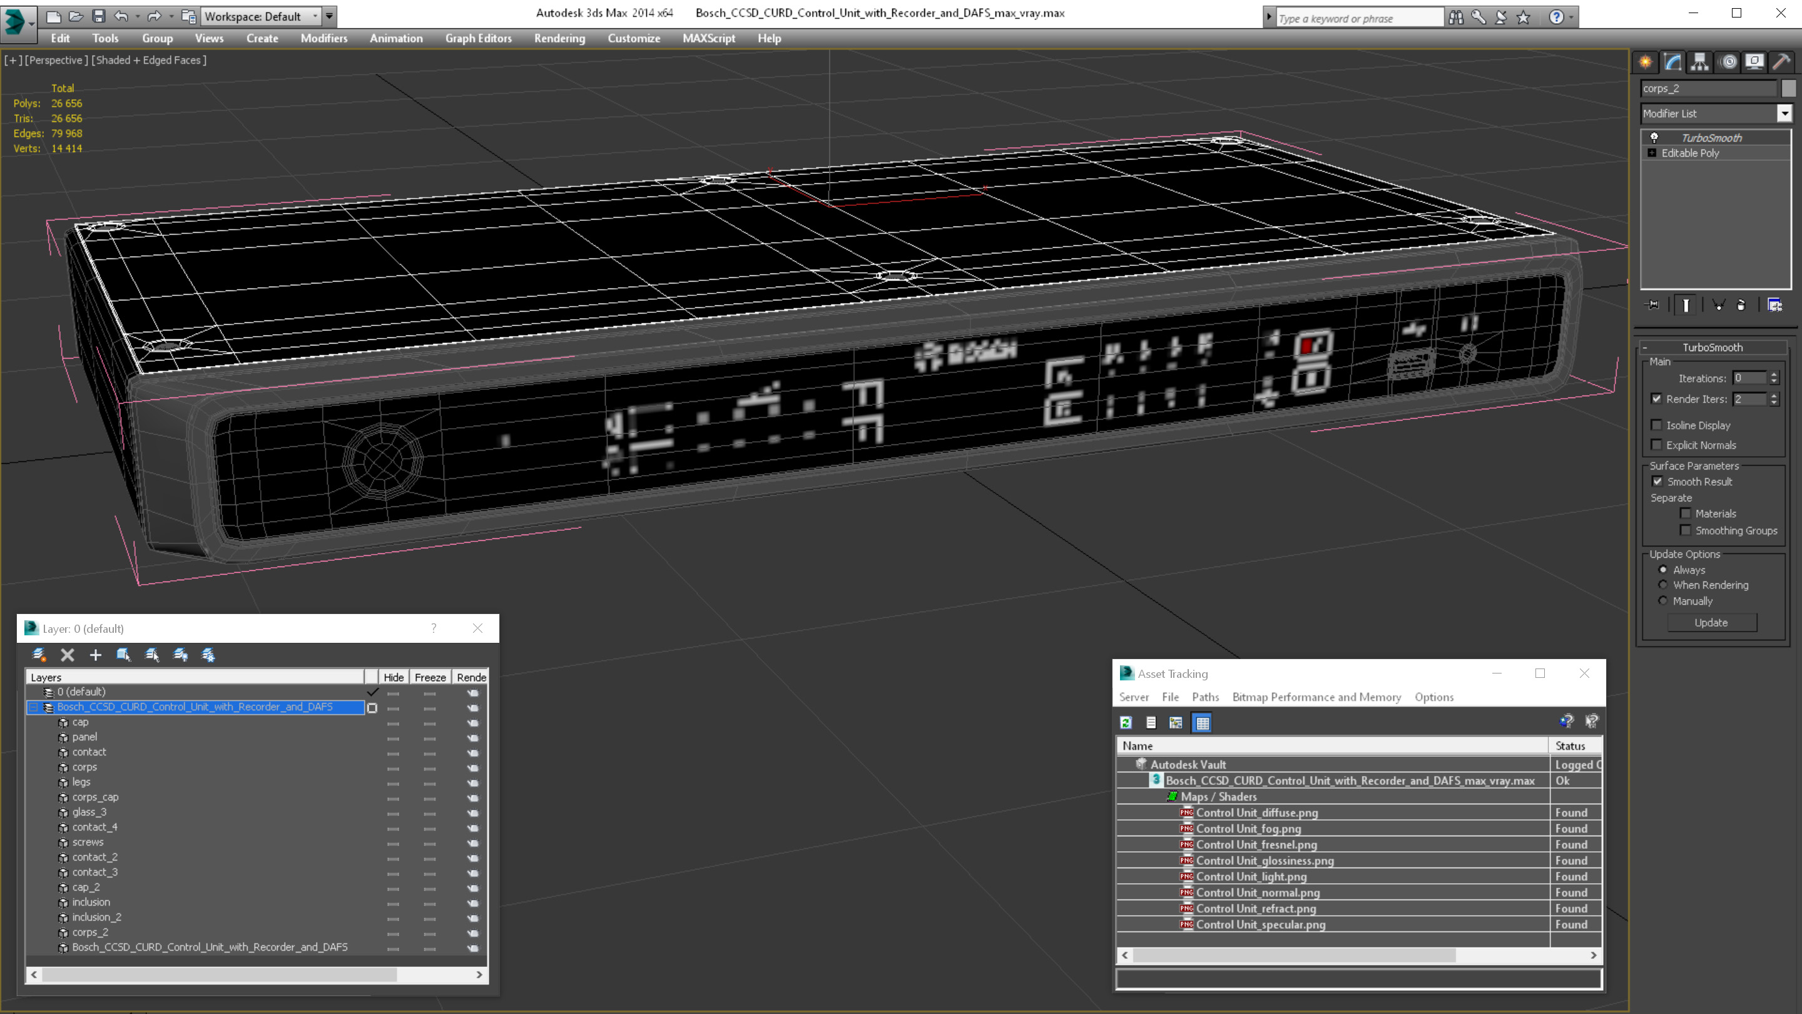The image size is (1802, 1014).
Task: Open the Workspace Default dropdown
Action: tap(315, 16)
